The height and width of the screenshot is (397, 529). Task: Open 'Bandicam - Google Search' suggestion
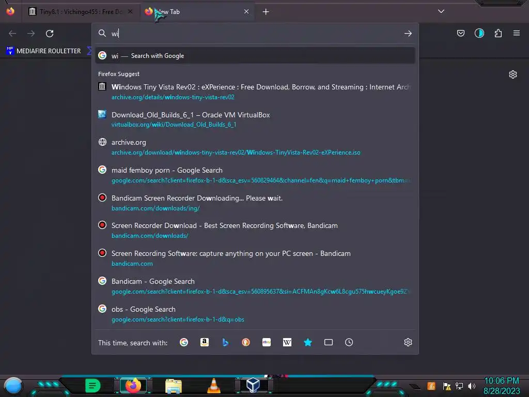(x=255, y=286)
